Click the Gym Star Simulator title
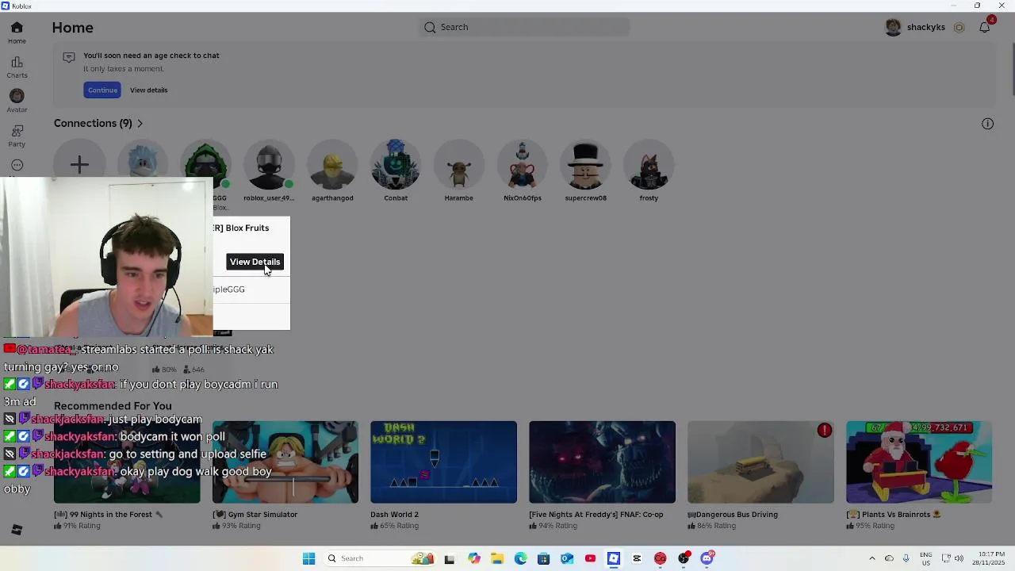Screen dimensions: 1015x571 click(x=255, y=515)
